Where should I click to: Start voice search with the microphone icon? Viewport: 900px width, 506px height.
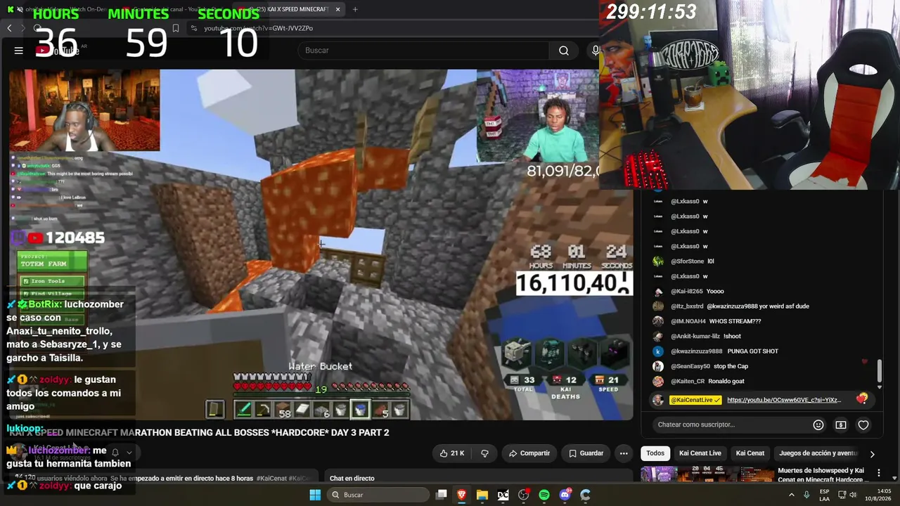[596, 51]
